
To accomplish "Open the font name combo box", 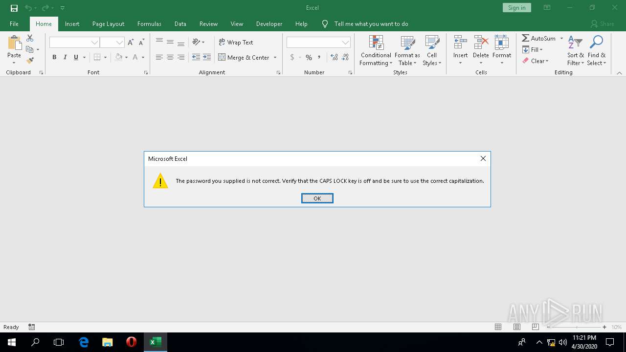I will point(74,43).
